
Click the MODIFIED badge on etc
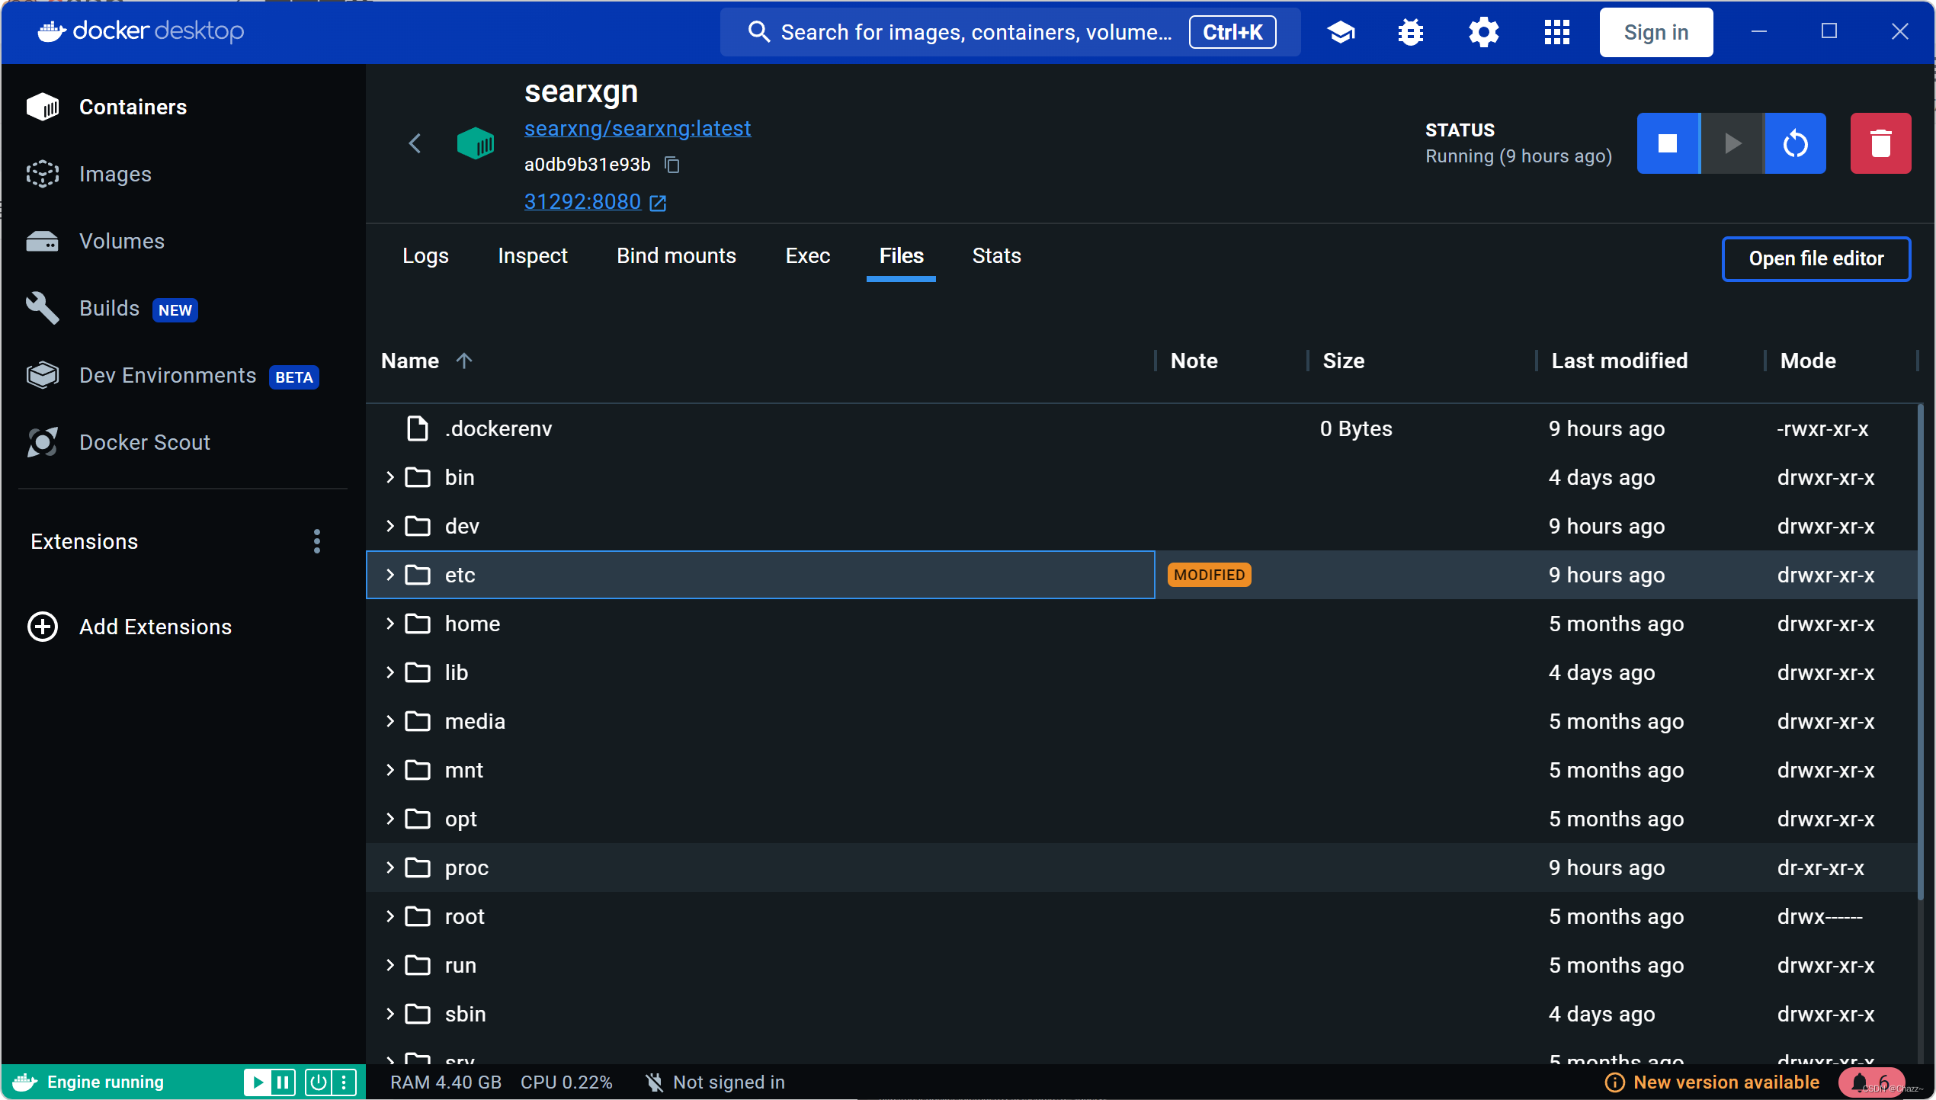tap(1209, 575)
